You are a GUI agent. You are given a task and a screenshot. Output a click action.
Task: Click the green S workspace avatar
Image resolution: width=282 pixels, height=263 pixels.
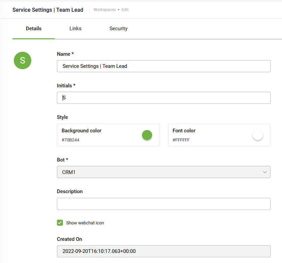pyautogui.click(x=23, y=60)
